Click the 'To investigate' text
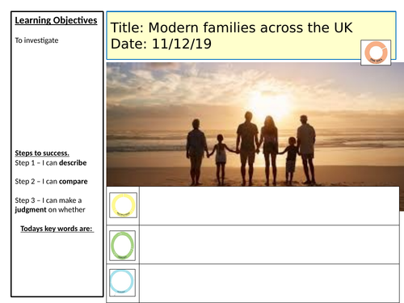Image resolution: width=404 pixels, height=303 pixels. (x=36, y=40)
